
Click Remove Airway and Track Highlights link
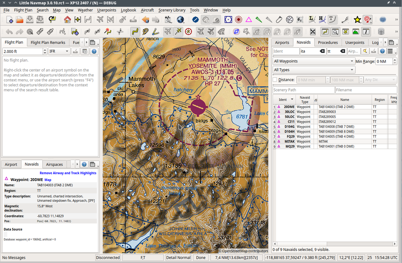point(68,173)
